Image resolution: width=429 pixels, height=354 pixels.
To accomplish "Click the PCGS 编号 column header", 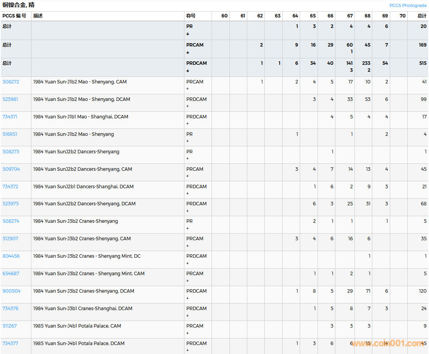I will tap(14, 16).
